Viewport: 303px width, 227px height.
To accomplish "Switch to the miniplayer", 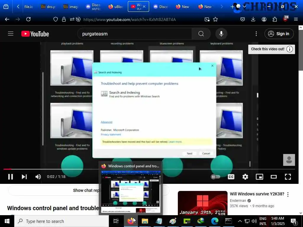I will tap(259, 177).
